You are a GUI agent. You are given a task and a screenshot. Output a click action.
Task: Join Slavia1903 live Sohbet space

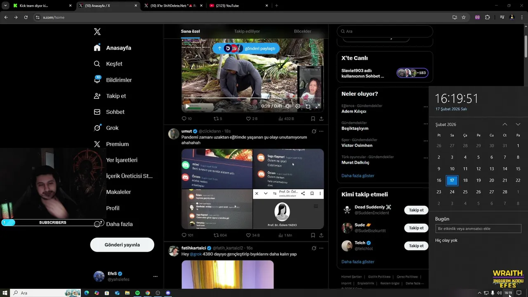(x=385, y=73)
